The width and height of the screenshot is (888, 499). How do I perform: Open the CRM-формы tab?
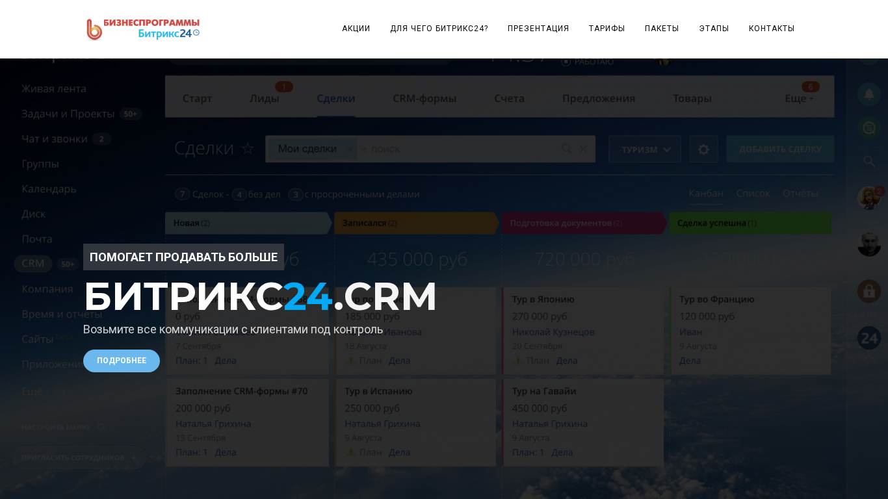pyautogui.click(x=424, y=98)
